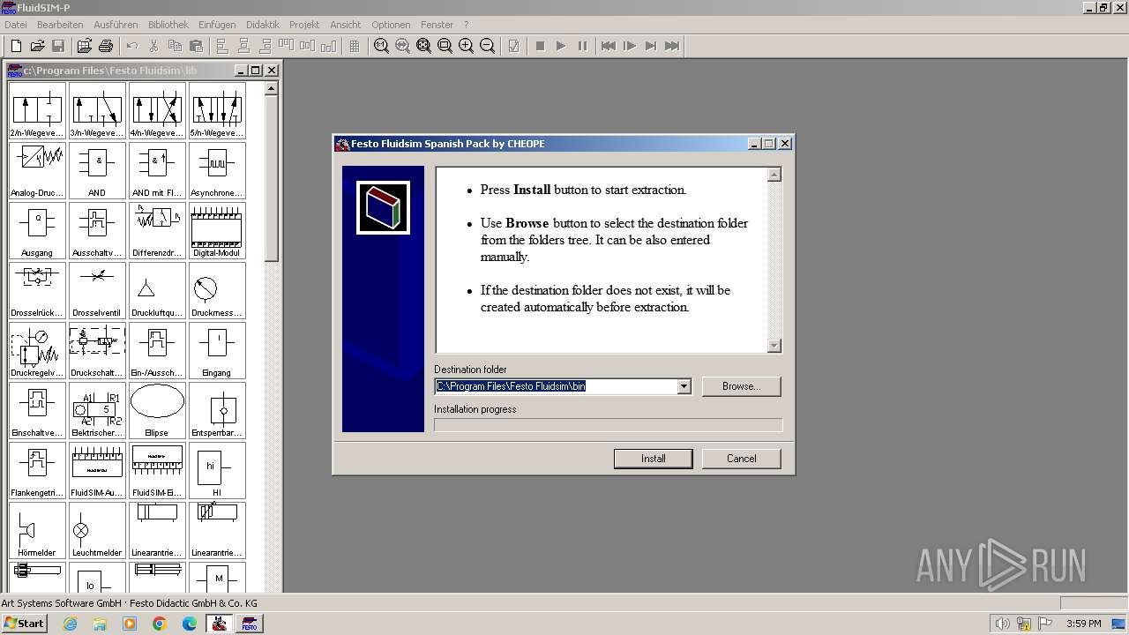The image size is (1129, 635).
Task: Open the Bibliothek menu
Action: tap(168, 25)
